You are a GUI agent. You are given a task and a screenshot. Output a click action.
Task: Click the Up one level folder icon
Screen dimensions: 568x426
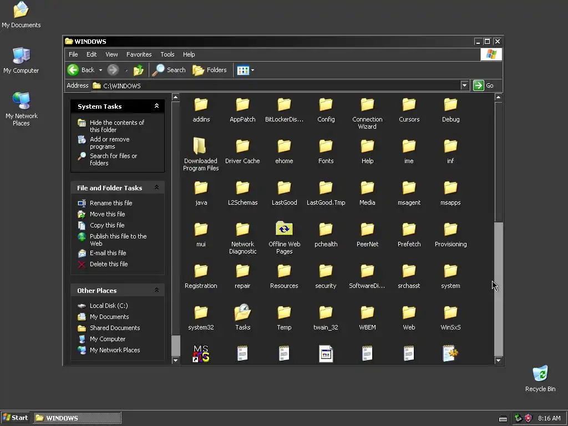pyautogui.click(x=138, y=70)
